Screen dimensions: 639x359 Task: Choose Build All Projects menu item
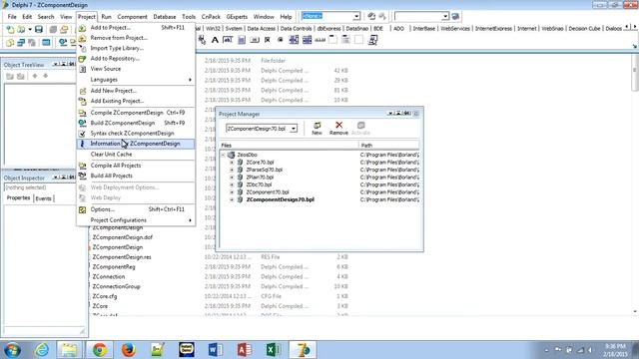(136, 176)
